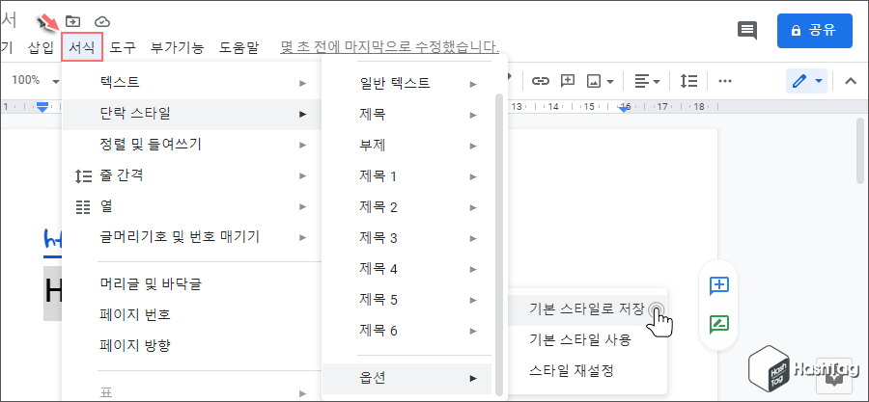Screen dimensions: 869x402
Task: Open the 줄 간격 menu item
Action: point(192,175)
